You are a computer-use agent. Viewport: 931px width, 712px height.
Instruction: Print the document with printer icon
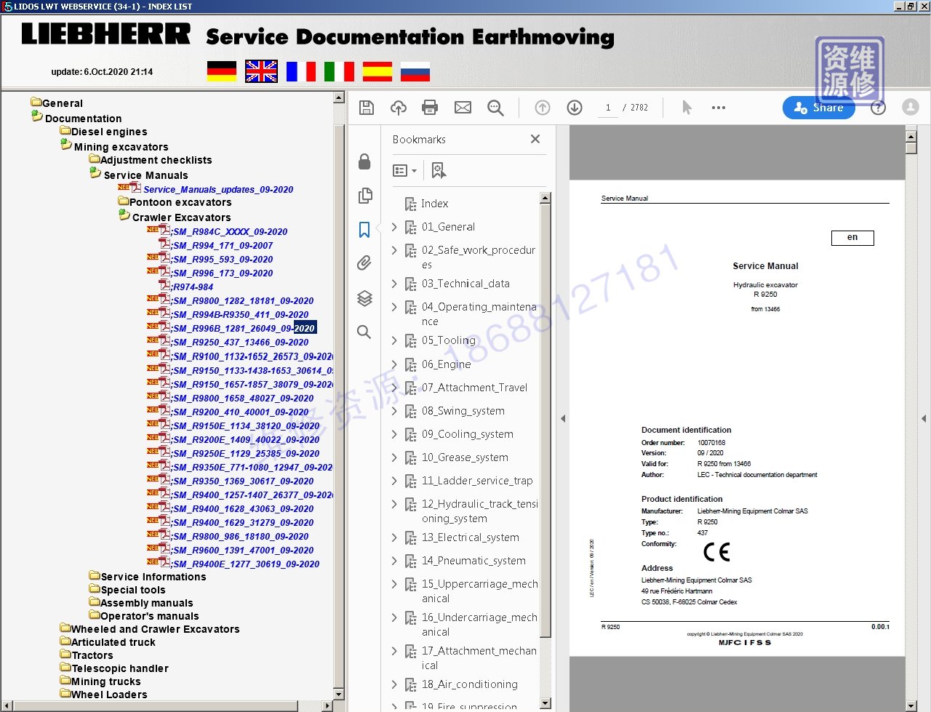[x=430, y=108]
